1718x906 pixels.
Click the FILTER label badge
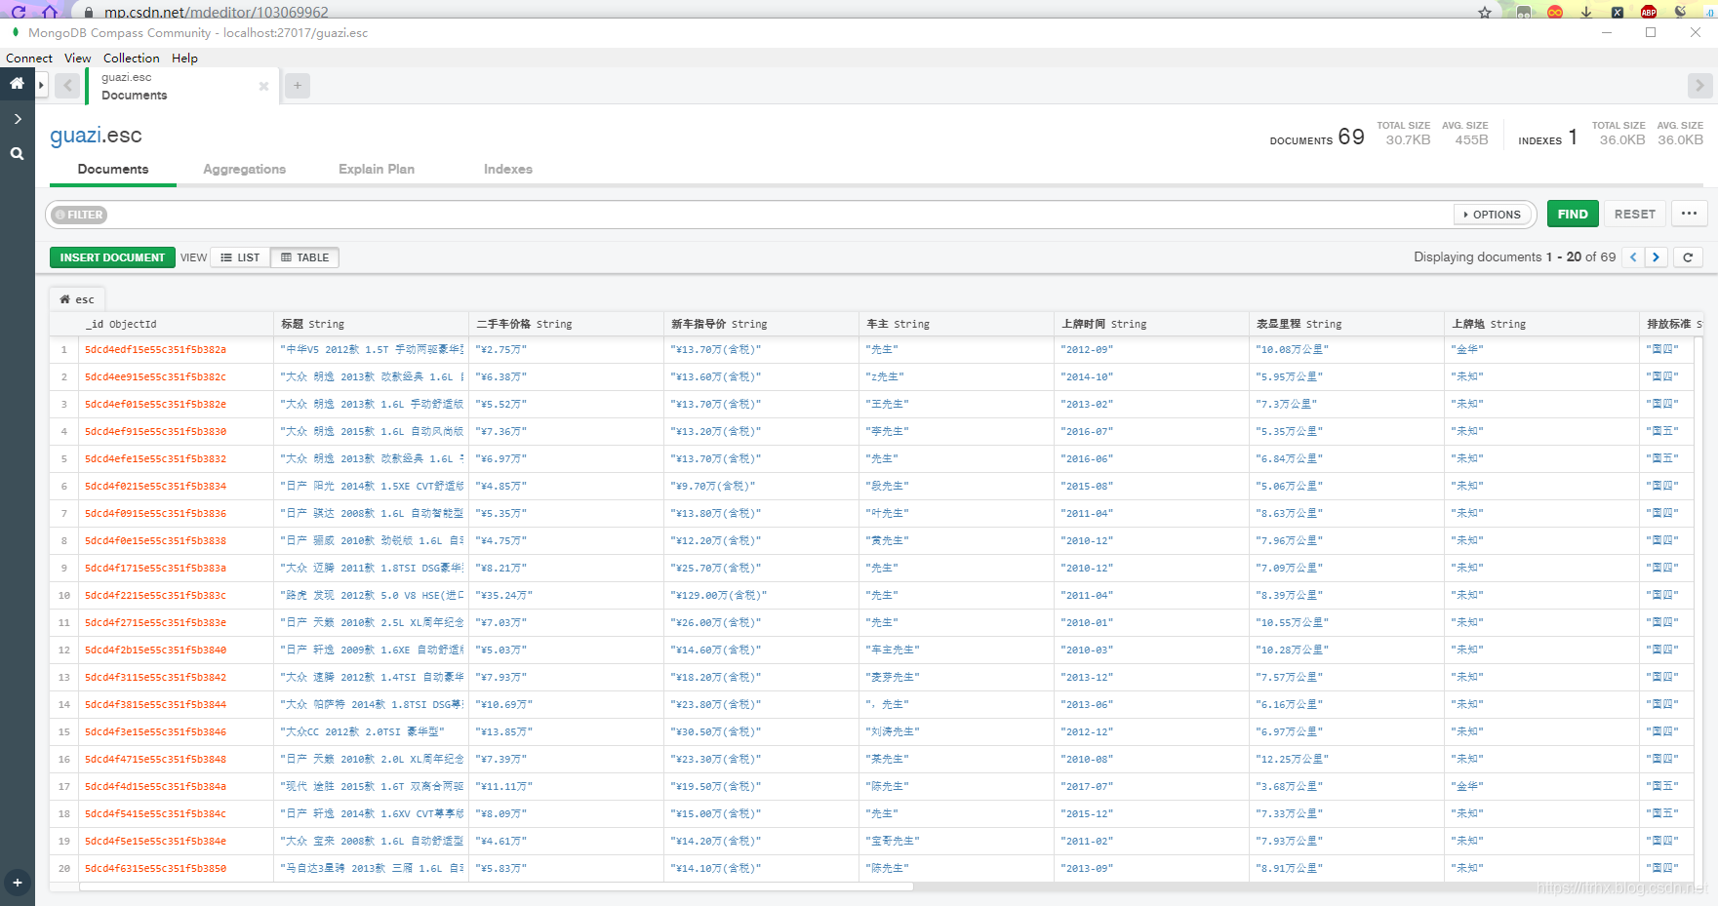(x=79, y=215)
